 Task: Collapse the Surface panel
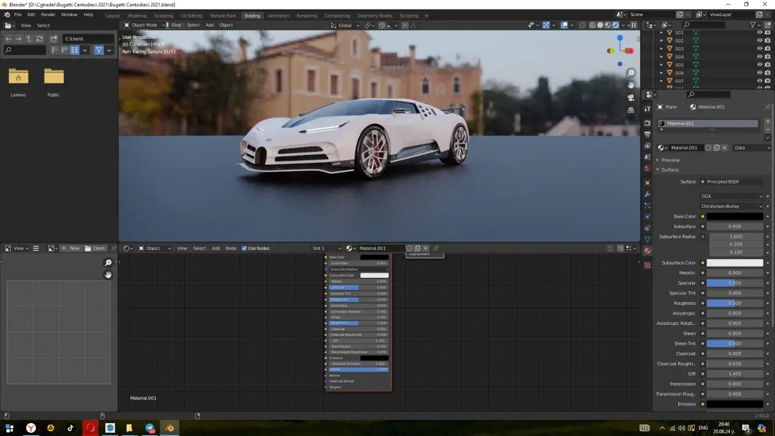670,169
